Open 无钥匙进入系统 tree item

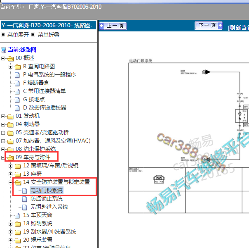click(x=49, y=207)
